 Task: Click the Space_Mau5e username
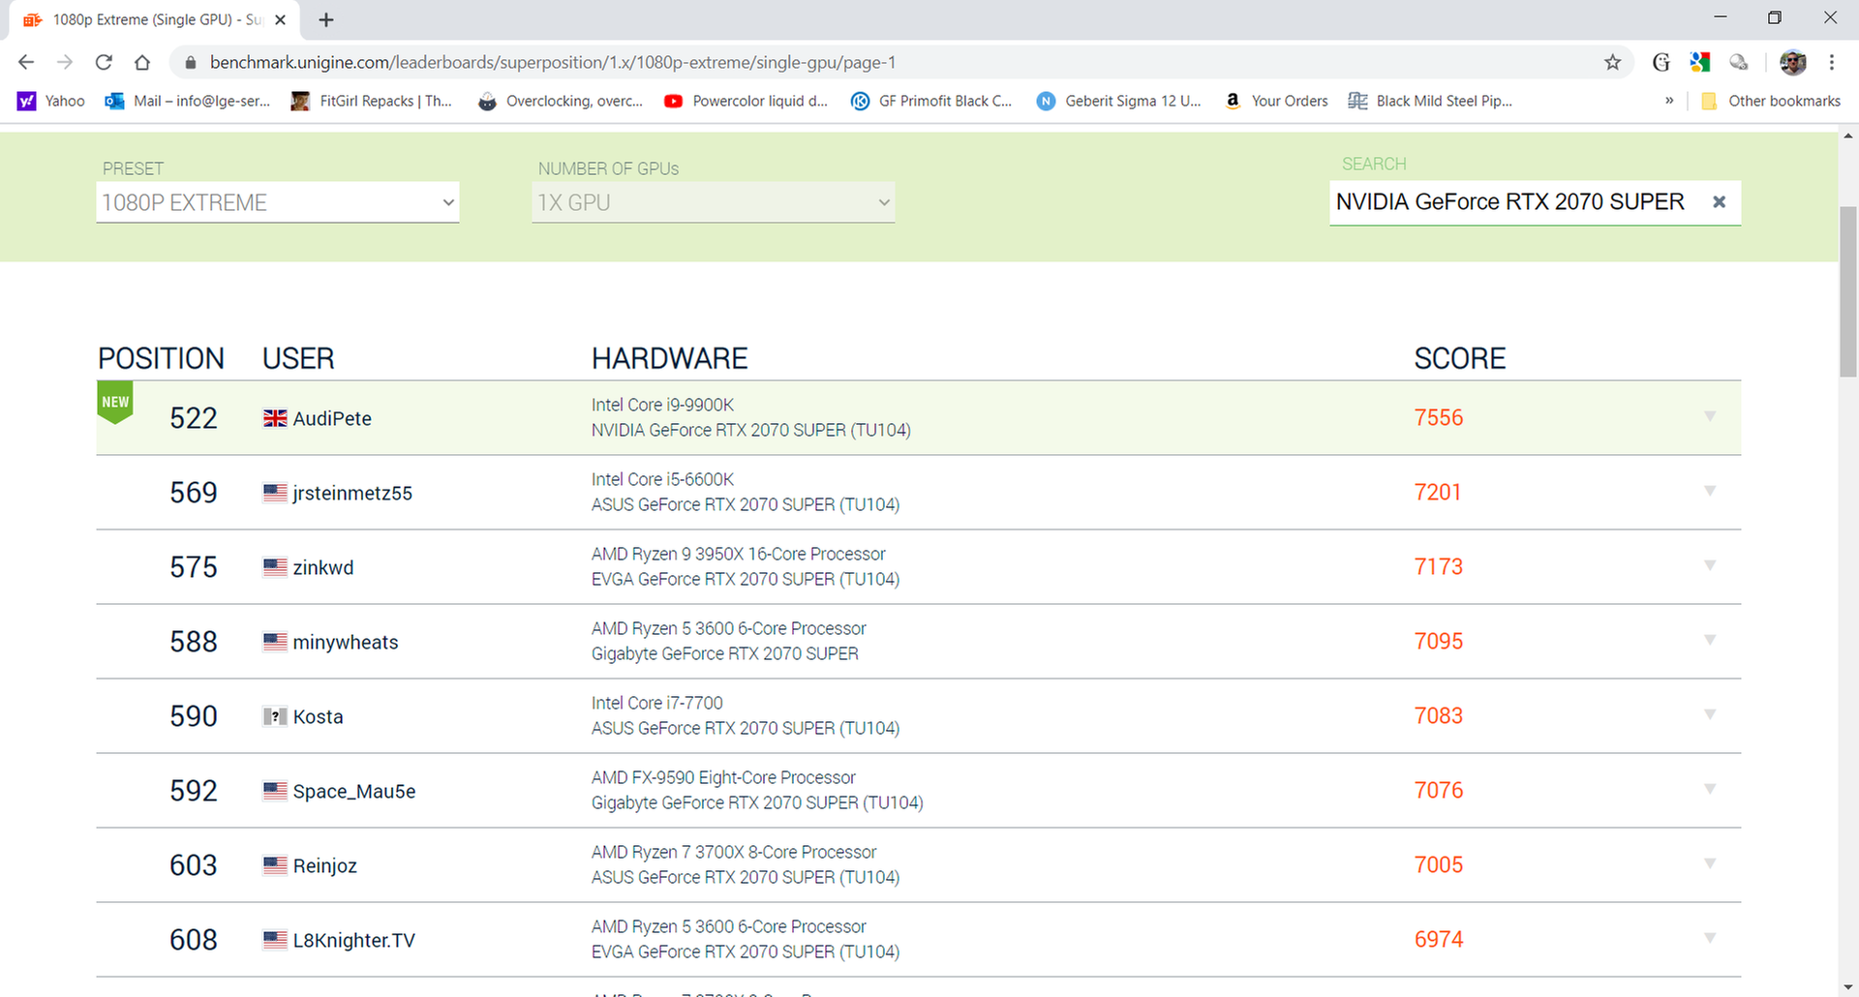point(354,791)
